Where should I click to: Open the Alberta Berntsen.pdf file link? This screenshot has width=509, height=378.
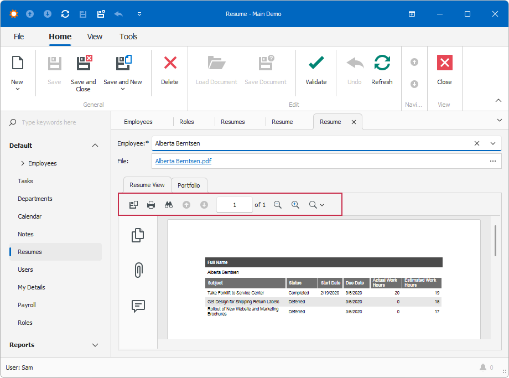[x=183, y=161]
